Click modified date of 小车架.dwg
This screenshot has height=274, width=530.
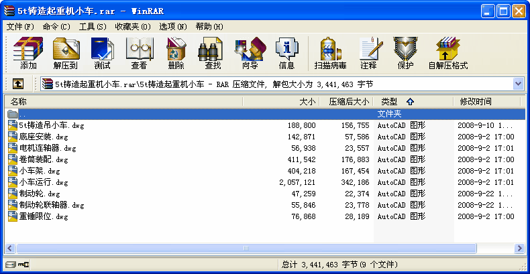[x=486, y=171]
